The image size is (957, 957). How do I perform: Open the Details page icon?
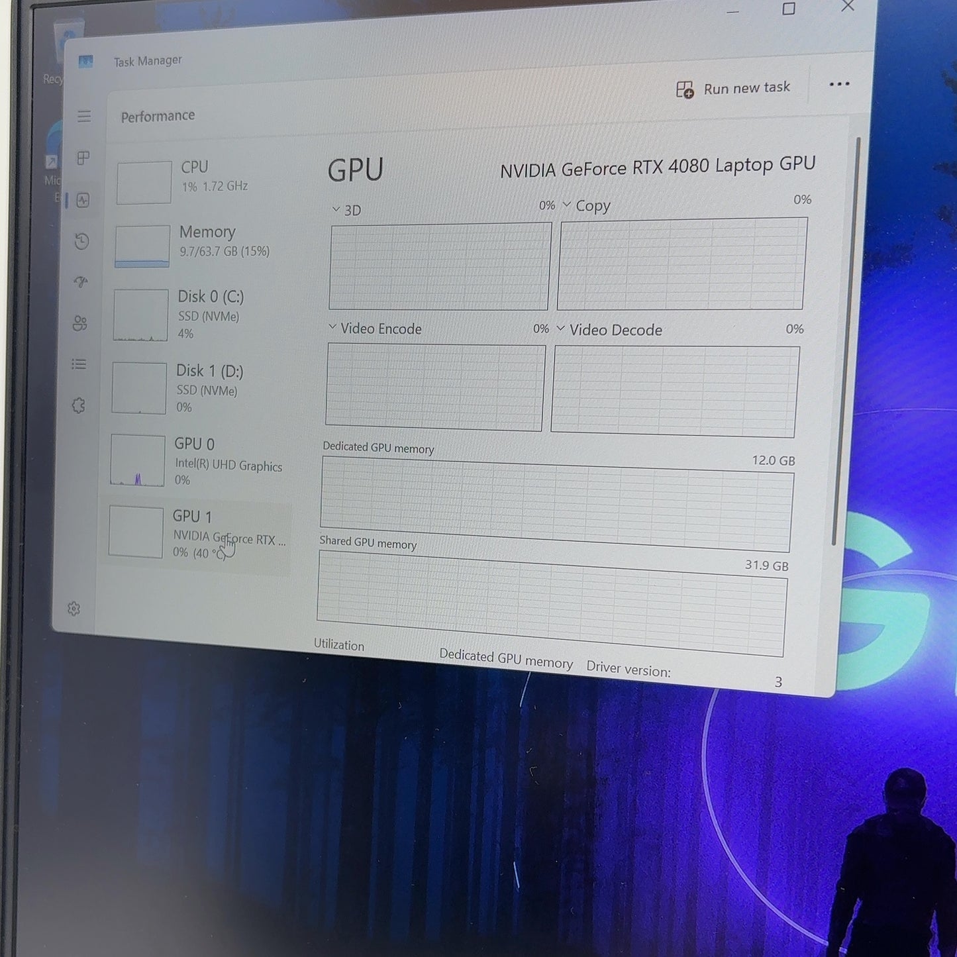tap(79, 364)
